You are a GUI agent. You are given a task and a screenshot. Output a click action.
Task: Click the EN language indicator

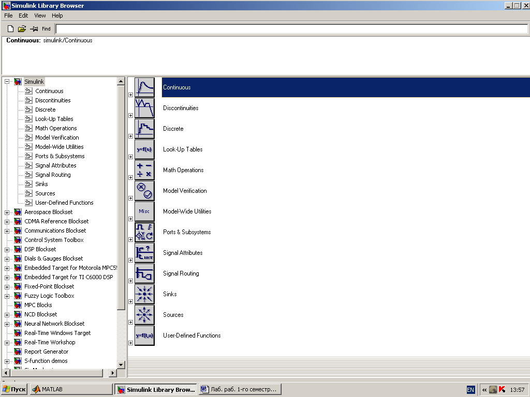pyautogui.click(x=470, y=390)
